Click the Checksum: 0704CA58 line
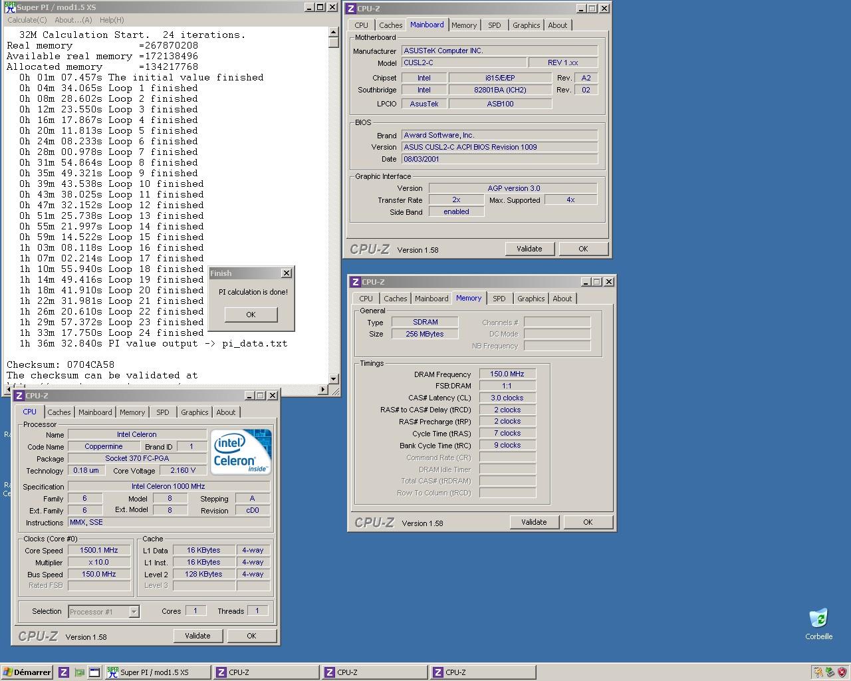This screenshot has height=681, width=851. [61, 364]
